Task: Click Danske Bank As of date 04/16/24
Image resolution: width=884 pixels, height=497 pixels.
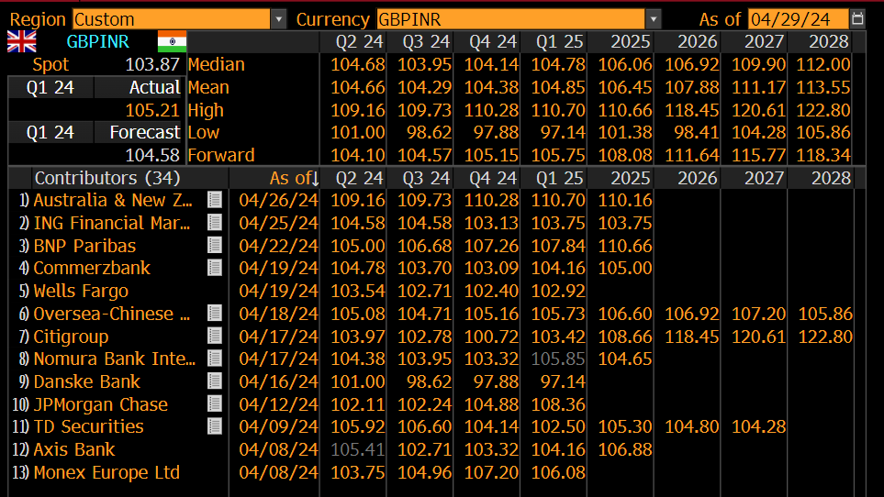Action: (x=278, y=381)
